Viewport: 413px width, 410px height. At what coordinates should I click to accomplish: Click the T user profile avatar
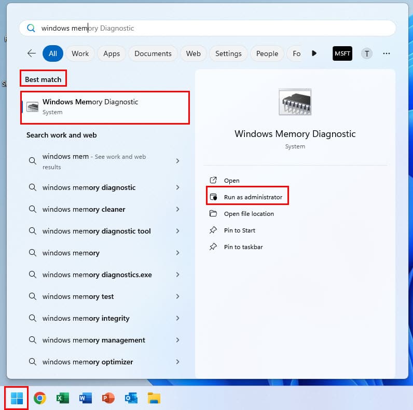coord(367,53)
